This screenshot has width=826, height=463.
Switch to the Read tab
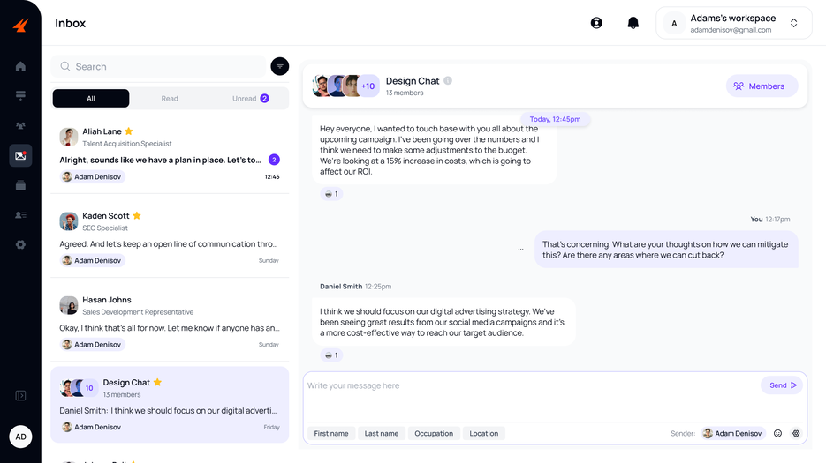pos(170,99)
